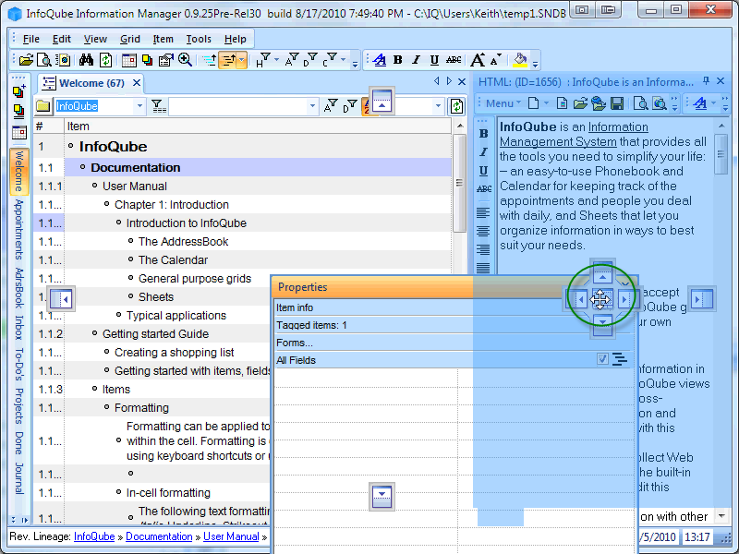
Task: Click the empty filter text input field
Action: point(238,106)
